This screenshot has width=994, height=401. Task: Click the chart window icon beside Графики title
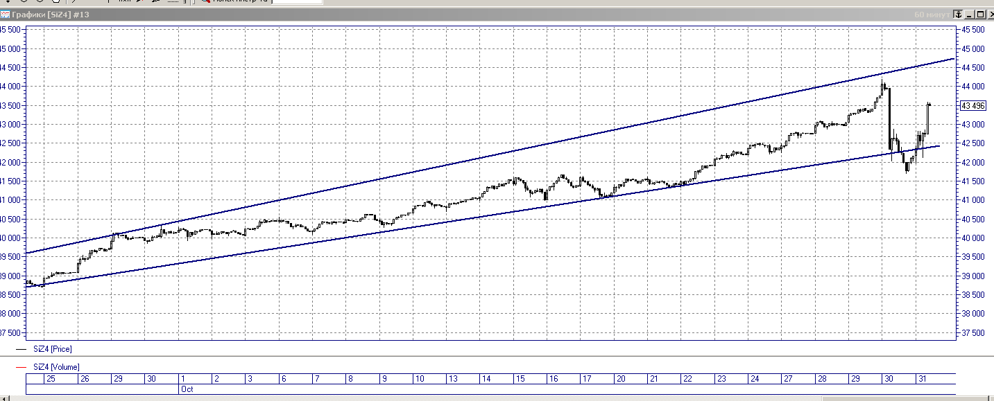tap(5, 15)
